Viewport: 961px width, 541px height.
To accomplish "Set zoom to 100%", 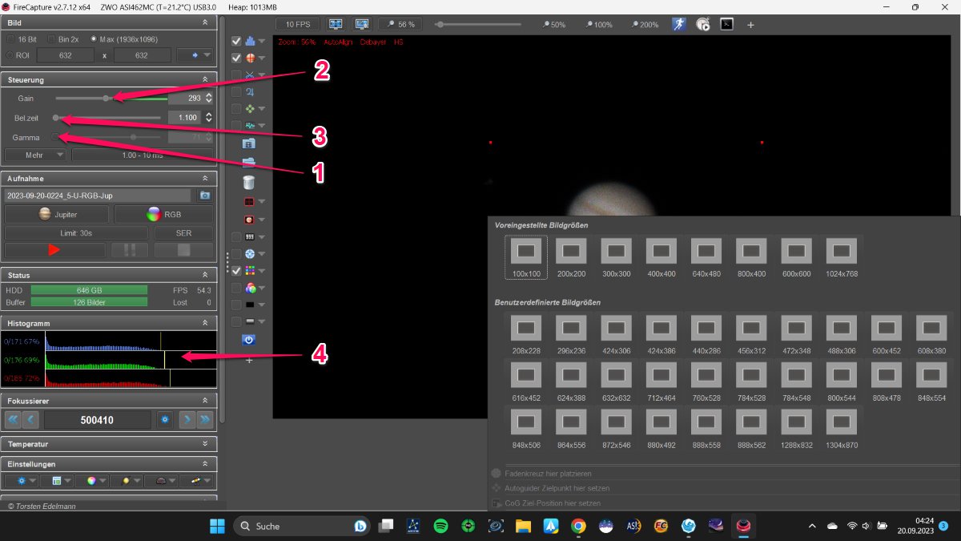I will click(600, 25).
